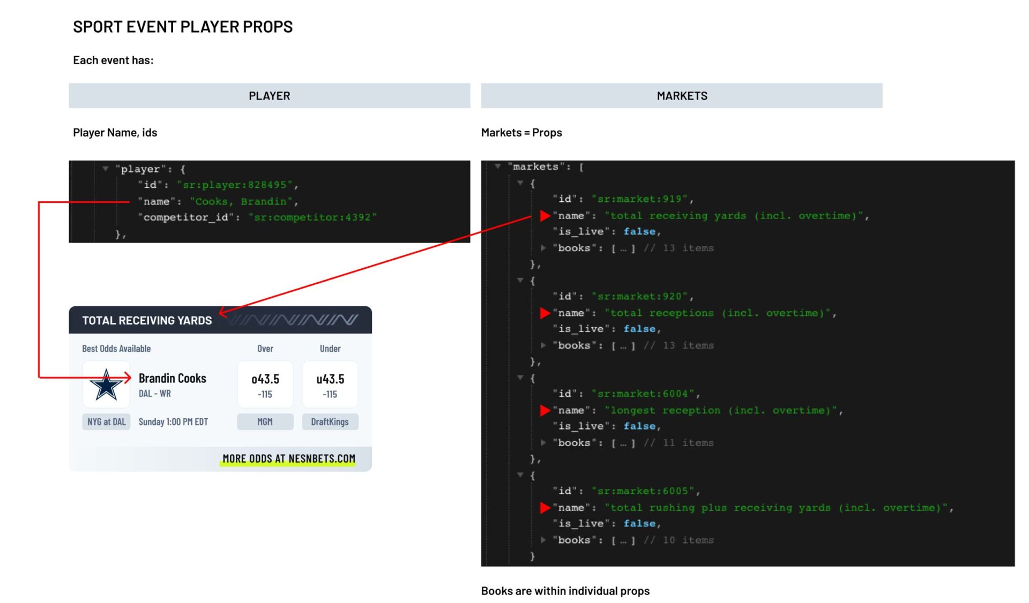Viewport: 1029px width, 603px height.
Task: Click red arrow beside total receptions name
Action: coord(545,313)
